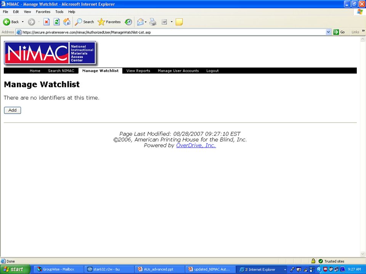Screen dimensions: 366x274
Task: Click the Manage Watchlist page heading
Action: point(42,84)
